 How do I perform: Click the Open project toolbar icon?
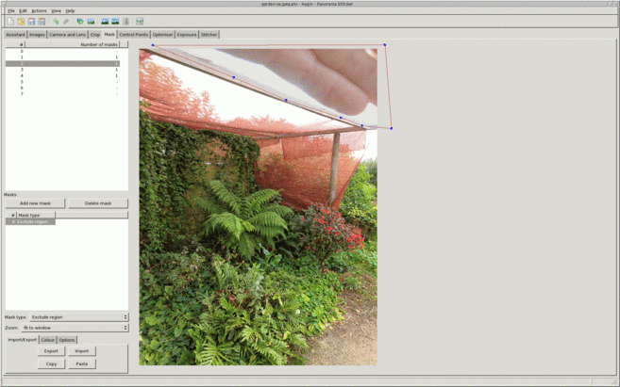click(x=21, y=22)
